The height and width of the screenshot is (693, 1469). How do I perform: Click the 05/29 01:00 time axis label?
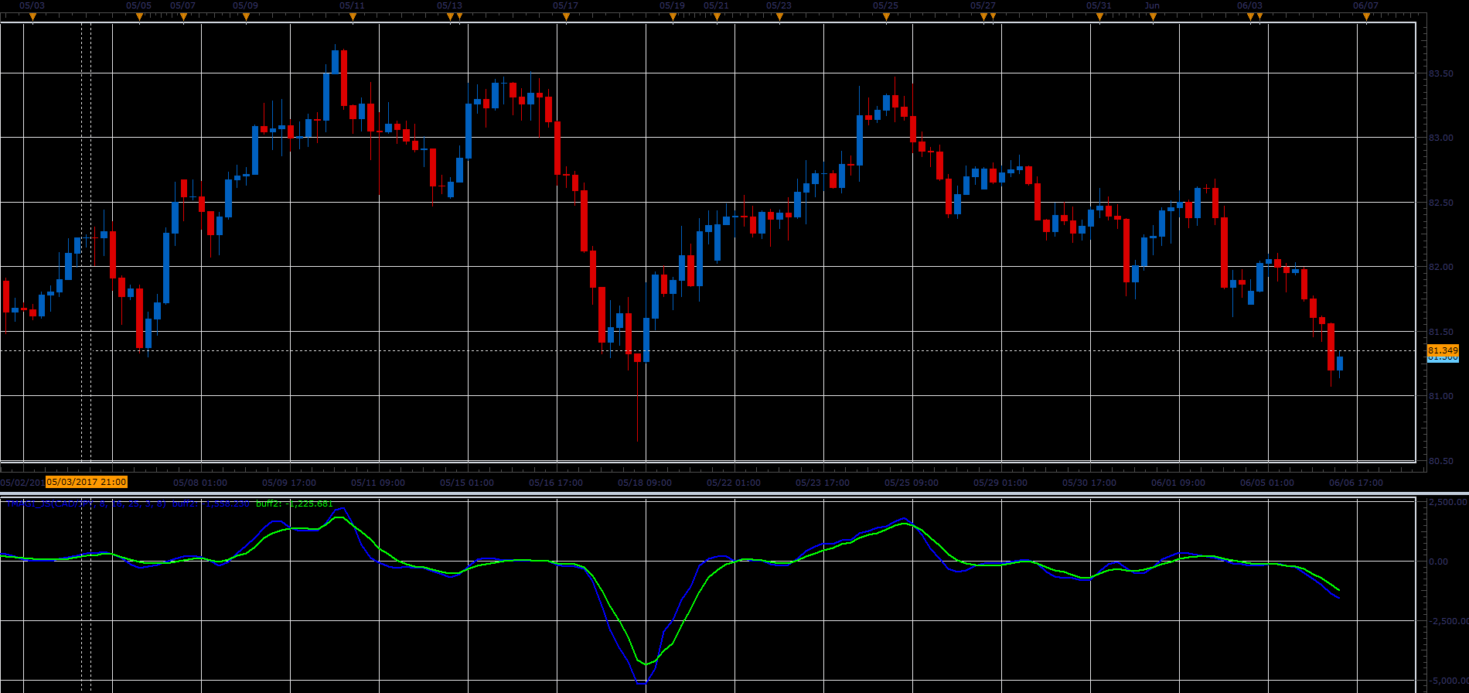pyautogui.click(x=1000, y=483)
